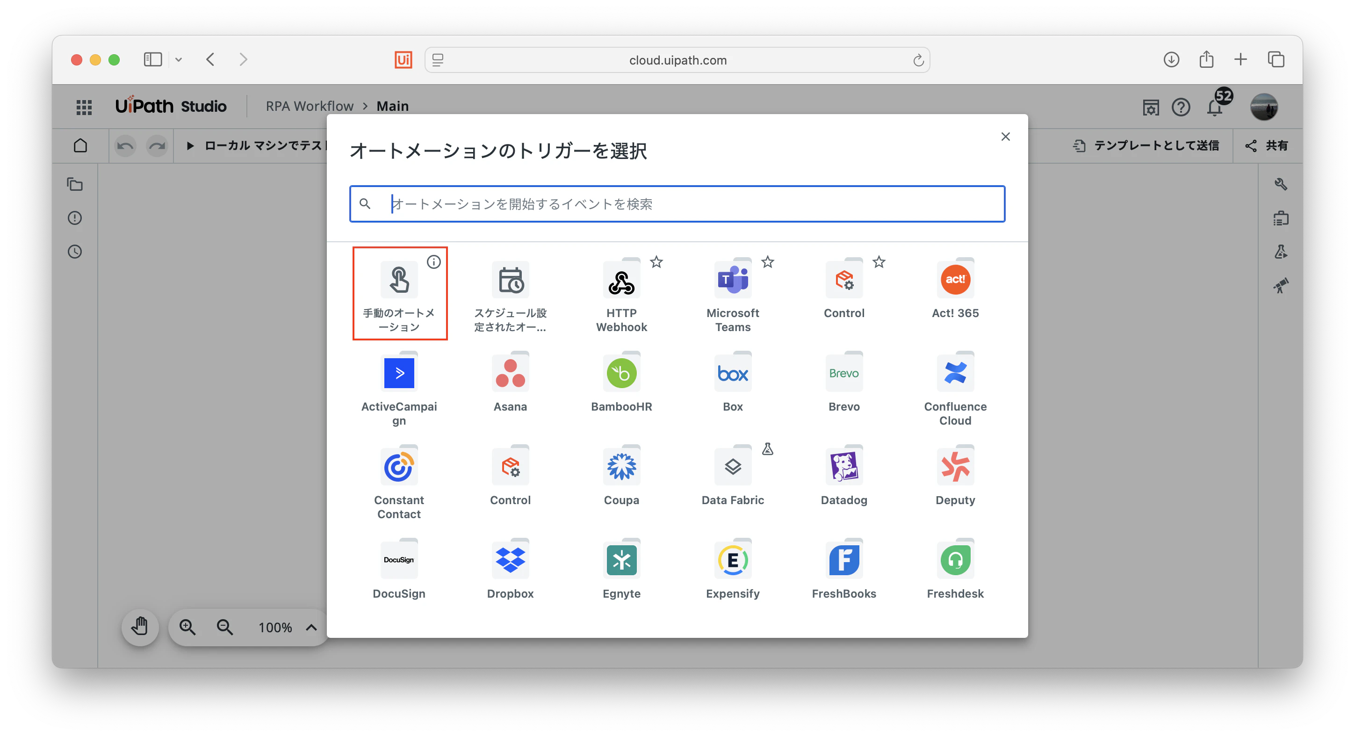Image resolution: width=1355 pixels, height=737 pixels.
Task: Run test on local machine
Action: click(x=257, y=145)
